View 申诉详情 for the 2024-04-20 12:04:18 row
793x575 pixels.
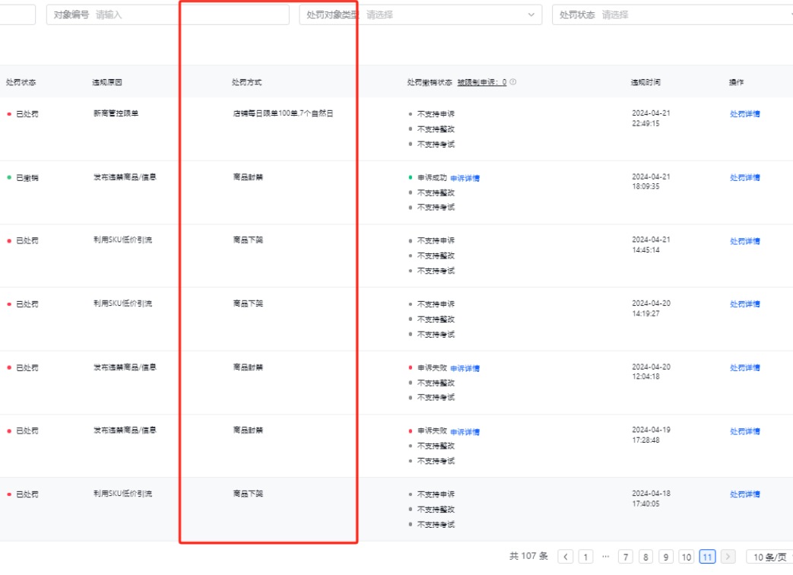(465, 368)
